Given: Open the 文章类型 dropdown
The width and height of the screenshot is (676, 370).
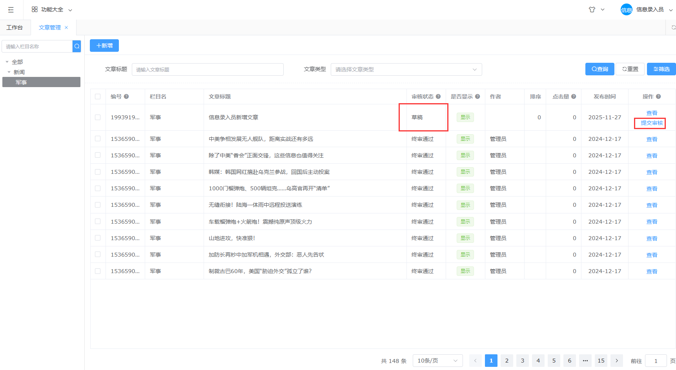Looking at the screenshot, I should (406, 69).
